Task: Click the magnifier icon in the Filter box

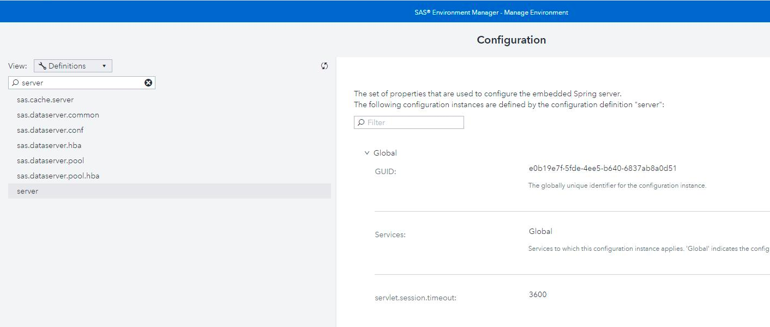Action: tap(361, 122)
